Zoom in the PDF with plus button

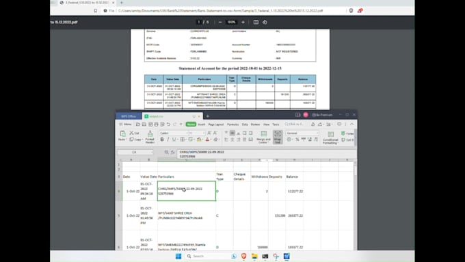tap(243, 23)
